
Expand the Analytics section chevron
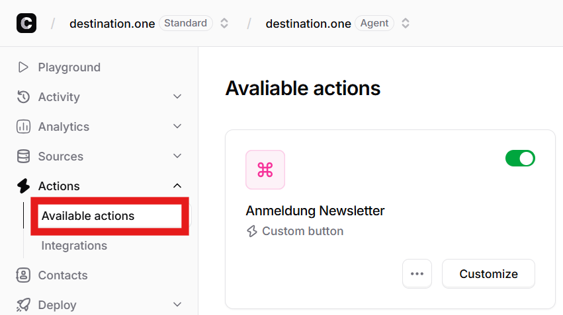pos(177,126)
